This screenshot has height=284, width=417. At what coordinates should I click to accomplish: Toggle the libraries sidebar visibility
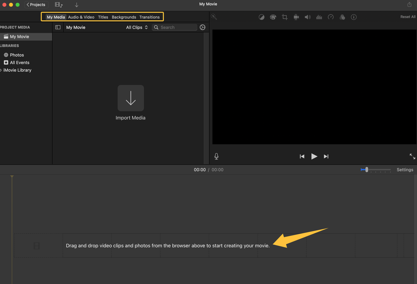pyautogui.click(x=58, y=27)
